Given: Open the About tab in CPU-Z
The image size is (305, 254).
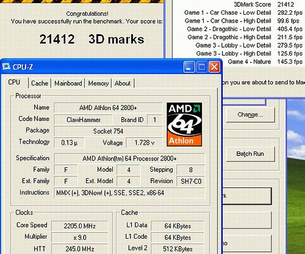Looking at the screenshot, I should point(123,83).
